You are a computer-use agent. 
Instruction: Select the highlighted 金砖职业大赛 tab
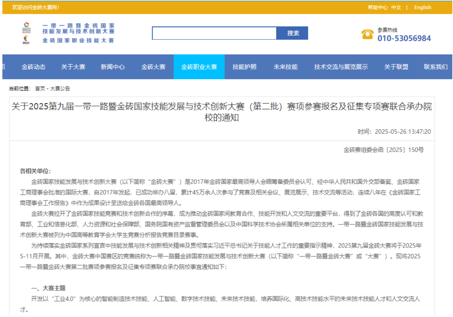coord(199,67)
